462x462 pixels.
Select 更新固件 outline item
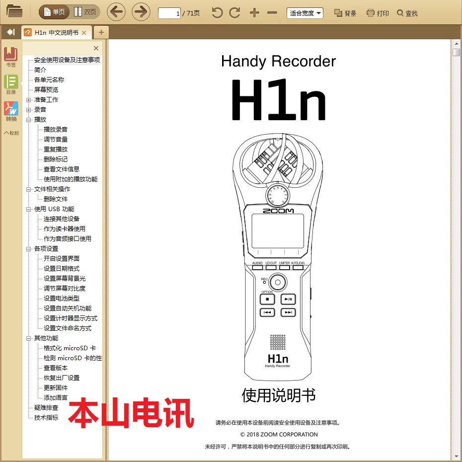(56, 388)
